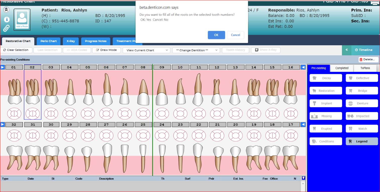Viewport: 380px width, 192px height.
Task: Switch to the Perio Chart tab
Action: point(48,41)
